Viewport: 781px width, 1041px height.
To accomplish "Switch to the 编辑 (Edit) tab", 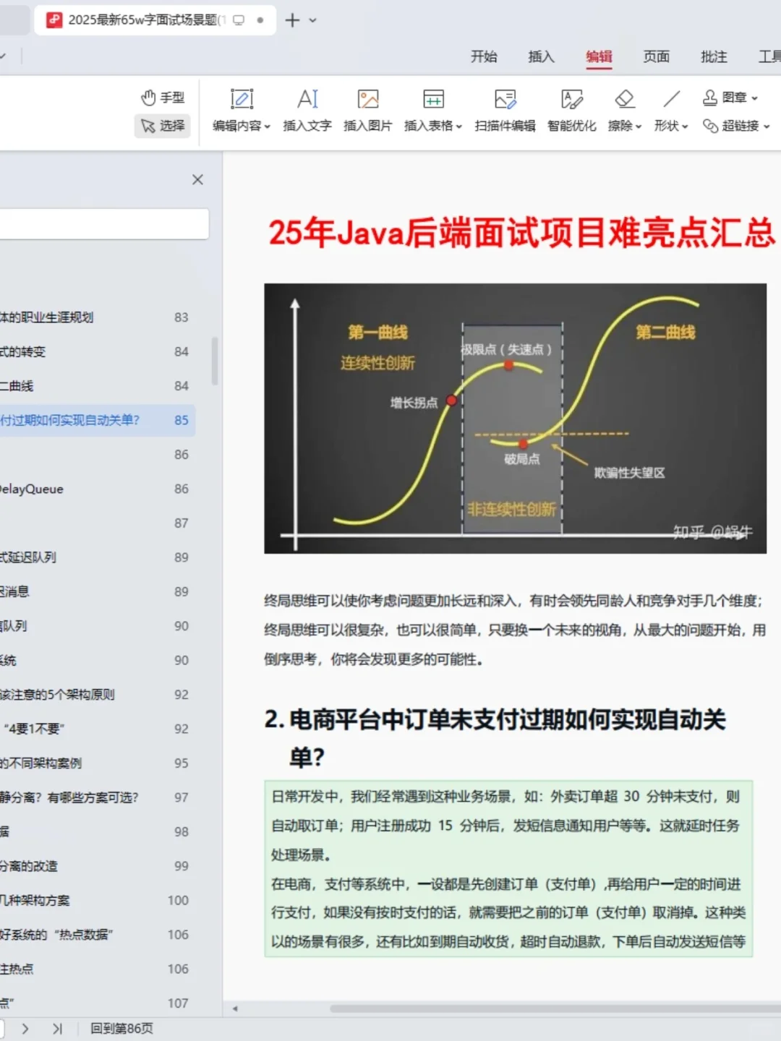I will [x=599, y=56].
